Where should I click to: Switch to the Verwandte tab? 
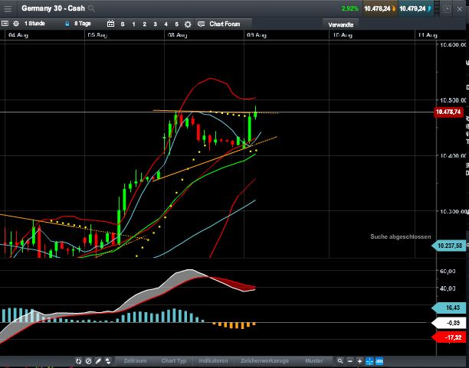point(341,24)
